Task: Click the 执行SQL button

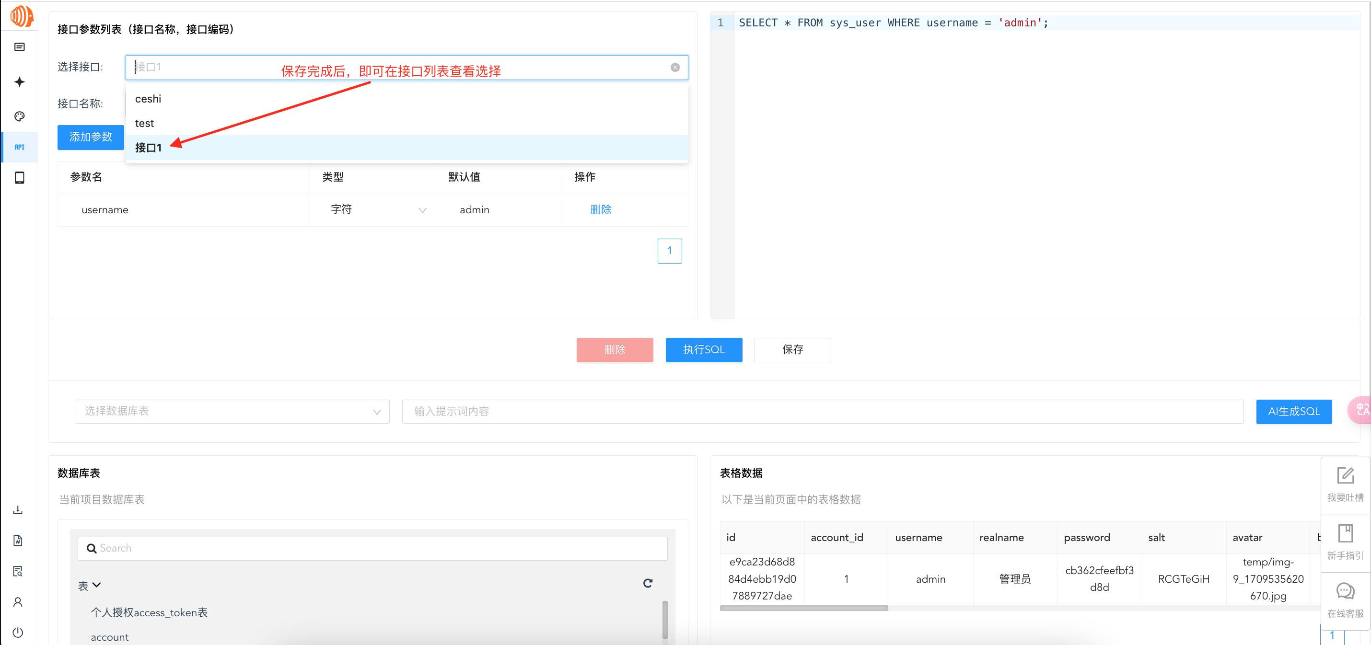Action: (703, 350)
